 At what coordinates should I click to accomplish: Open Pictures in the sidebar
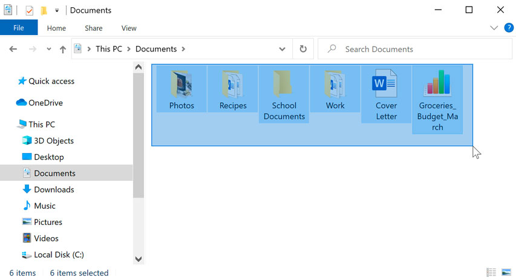(x=42, y=222)
